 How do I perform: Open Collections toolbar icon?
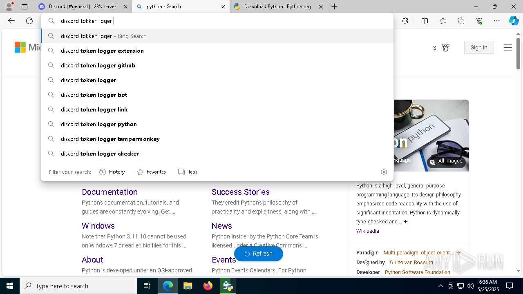(x=461, y=21)
